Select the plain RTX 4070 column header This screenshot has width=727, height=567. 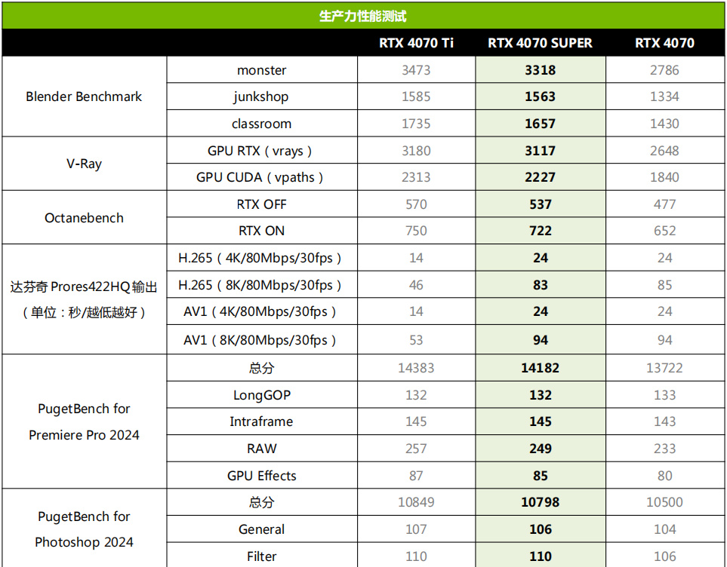click(664, 43)
